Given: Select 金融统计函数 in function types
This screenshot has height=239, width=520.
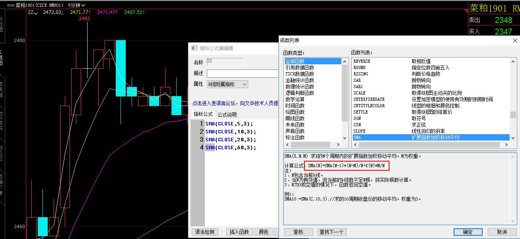Looking at the screenshot, I should [x=300, y=80].
